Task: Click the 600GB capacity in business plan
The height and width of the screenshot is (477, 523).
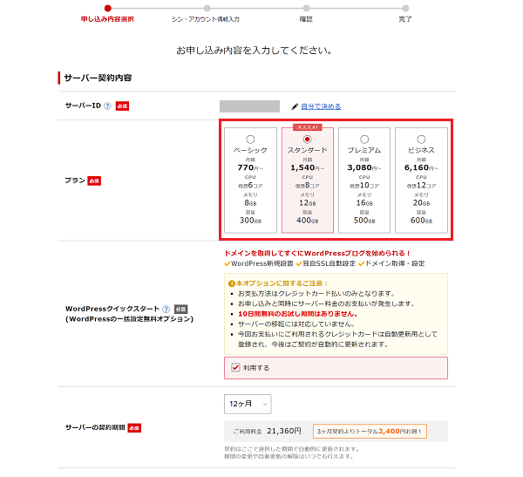Action: pos(421,221)
